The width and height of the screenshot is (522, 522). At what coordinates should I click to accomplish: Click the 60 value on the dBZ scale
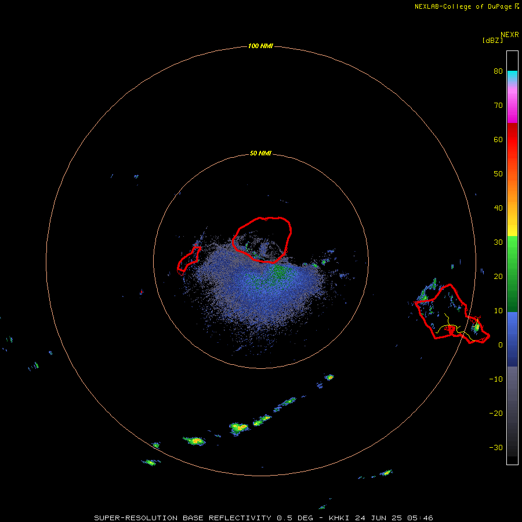pyautogui.click(x=498, y=139)
